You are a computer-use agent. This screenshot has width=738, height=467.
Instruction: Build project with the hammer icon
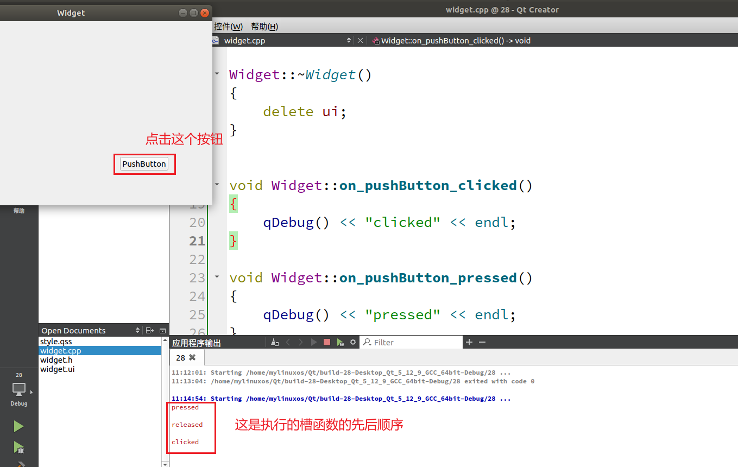pyautogui.click(x=20, y=464)
